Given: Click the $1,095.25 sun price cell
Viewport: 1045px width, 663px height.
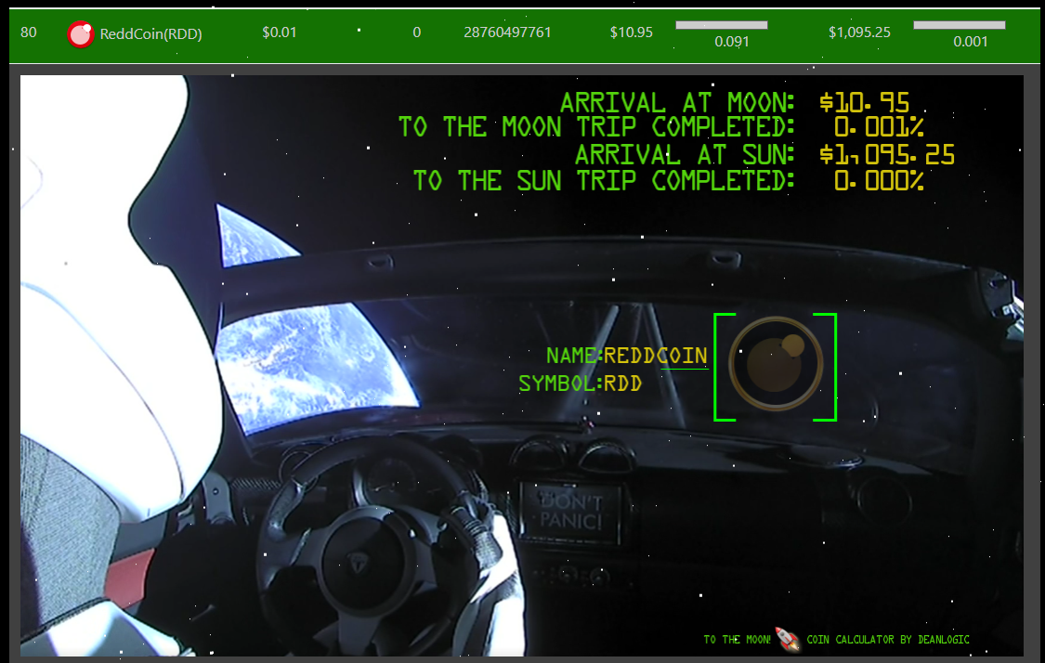Looking at the screenshot, I should click(x=859, y=32).
